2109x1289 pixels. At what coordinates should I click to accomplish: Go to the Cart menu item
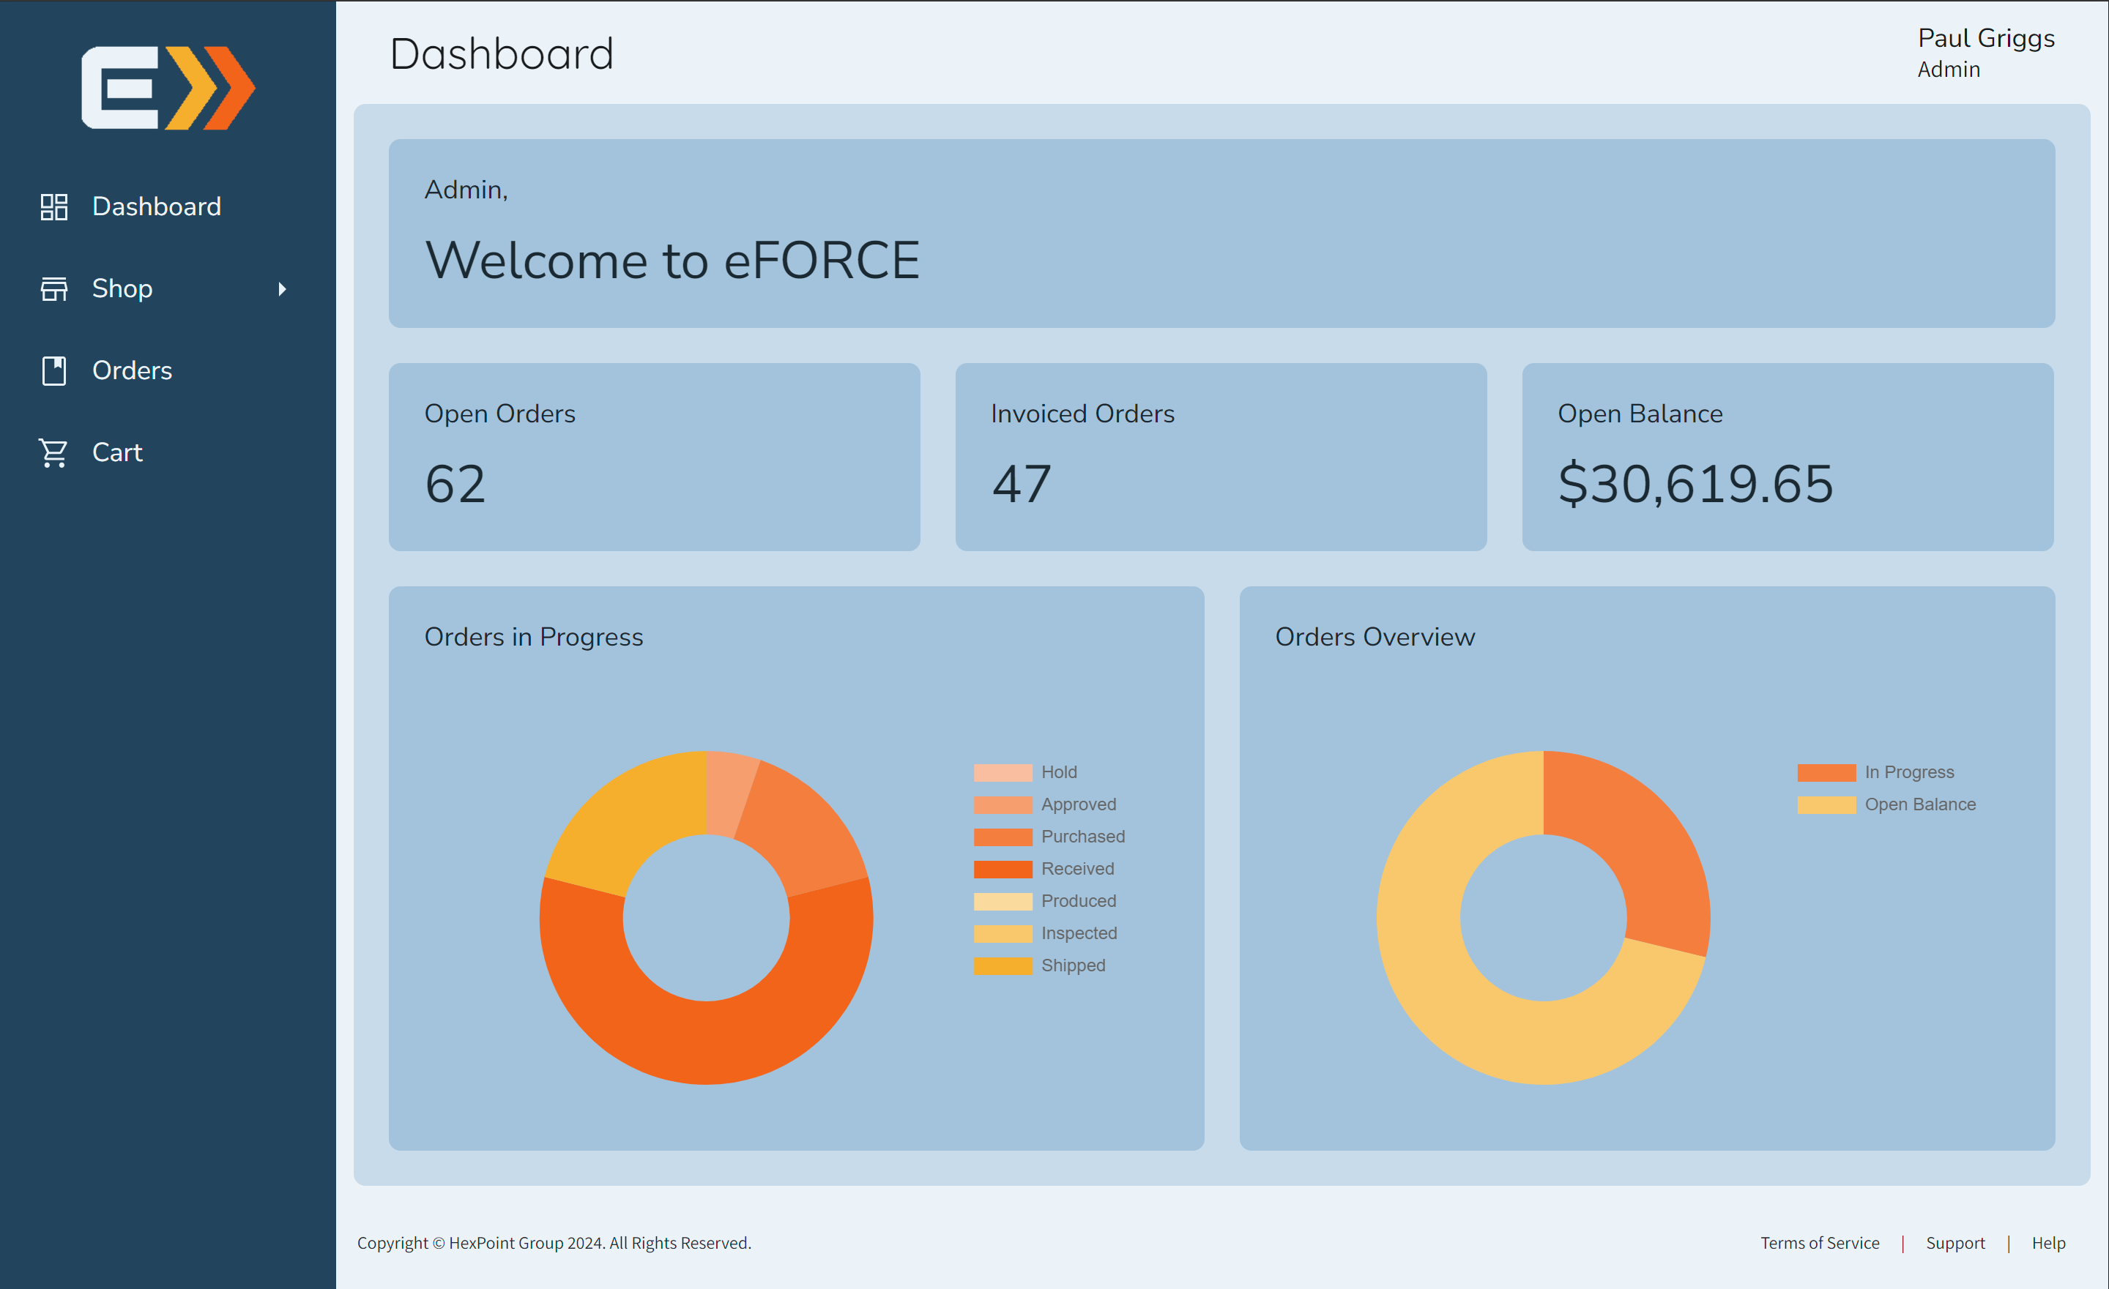(x=117, y=452)
